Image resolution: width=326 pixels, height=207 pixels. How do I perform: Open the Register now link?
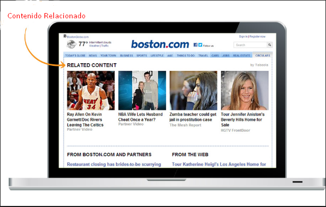[258, 37]
